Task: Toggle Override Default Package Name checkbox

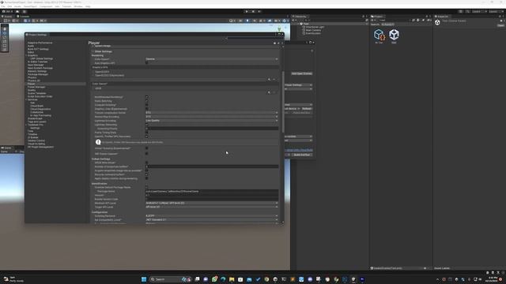Action: coord(147,187)
